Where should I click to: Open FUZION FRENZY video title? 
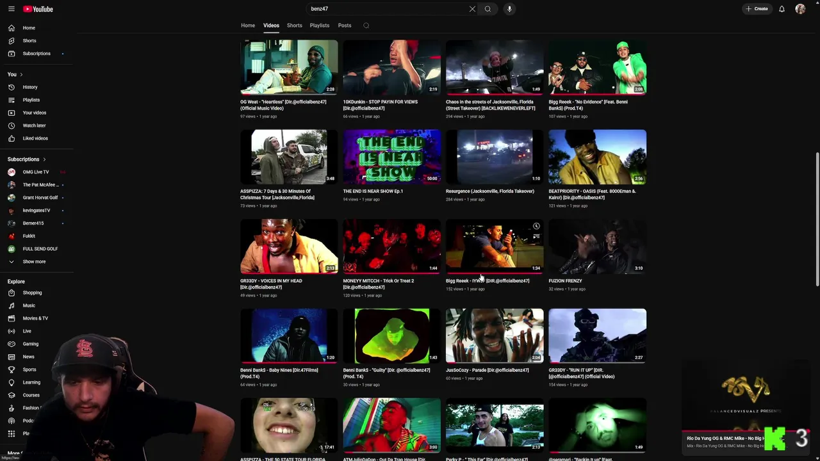click(566, 281)
